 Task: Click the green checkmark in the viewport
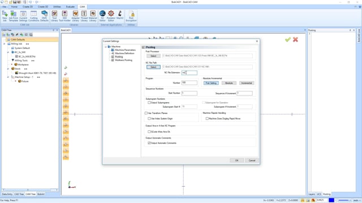tap(288, 39)
